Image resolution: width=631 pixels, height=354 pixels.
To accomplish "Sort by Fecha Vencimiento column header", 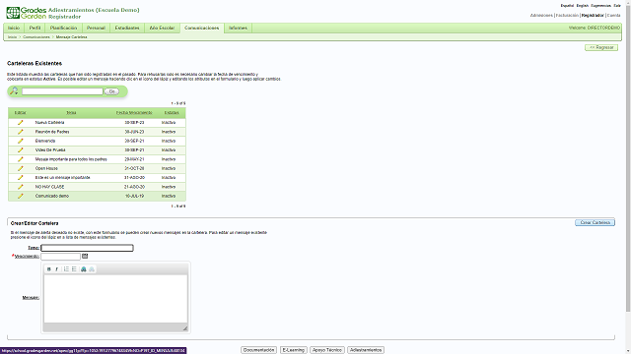I will pos(134,113).
